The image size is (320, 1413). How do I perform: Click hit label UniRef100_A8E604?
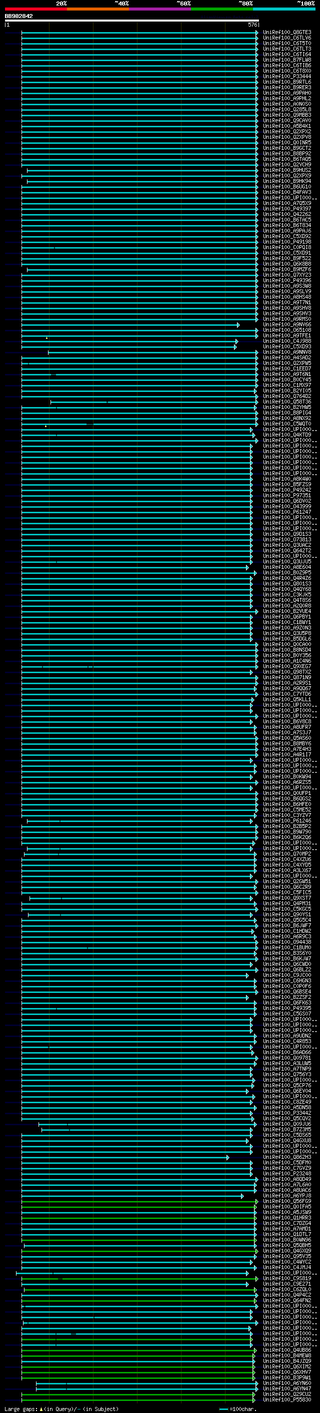tap(286, 568)
